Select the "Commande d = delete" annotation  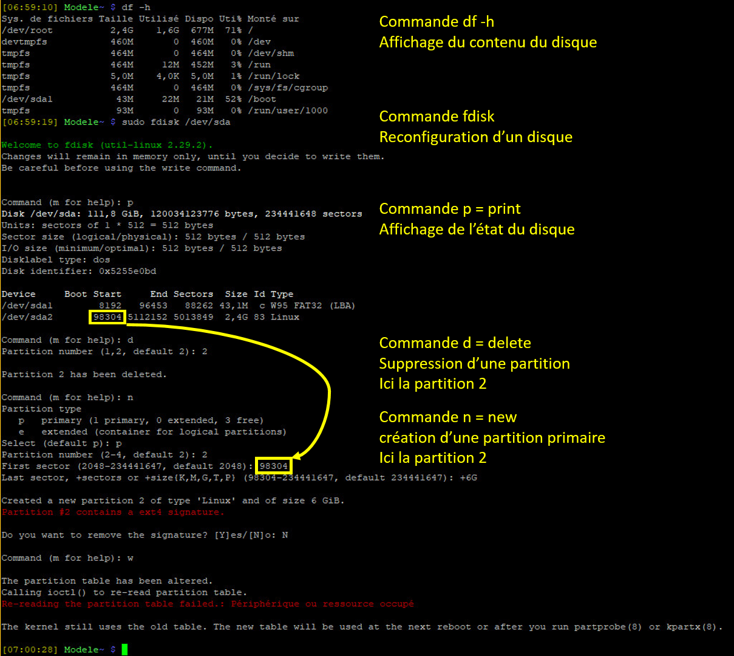tap(455, 343)
